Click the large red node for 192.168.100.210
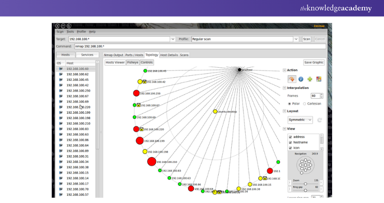This screenshot has width=384, height=203. click(x=152, y=161)
